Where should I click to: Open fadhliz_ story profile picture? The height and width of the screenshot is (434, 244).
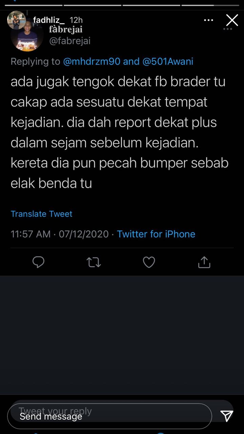point(17,20)
